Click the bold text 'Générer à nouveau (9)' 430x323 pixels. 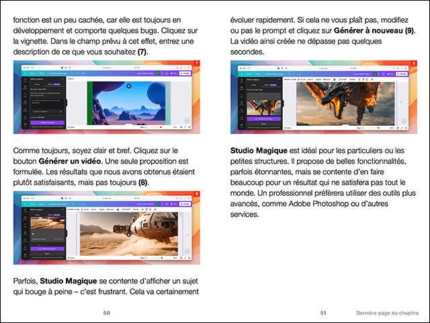pos(374,30)
